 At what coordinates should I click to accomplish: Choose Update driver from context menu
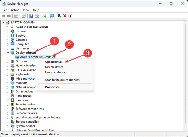coord(54,62)
